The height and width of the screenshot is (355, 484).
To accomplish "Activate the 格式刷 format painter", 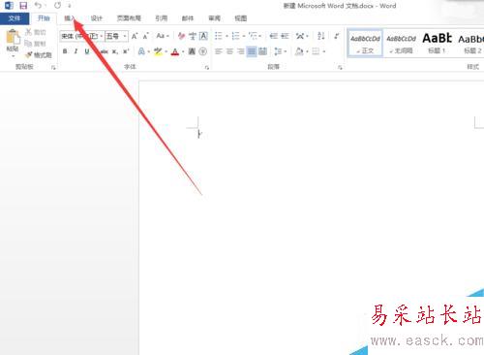I will pos(39,55).
